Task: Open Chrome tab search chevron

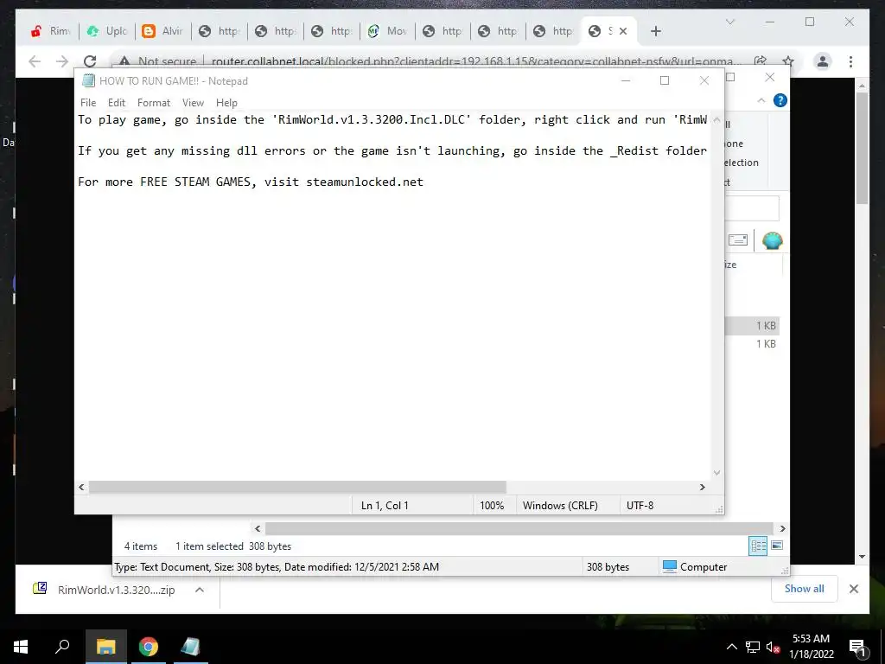Action: [x=729, y=22]
